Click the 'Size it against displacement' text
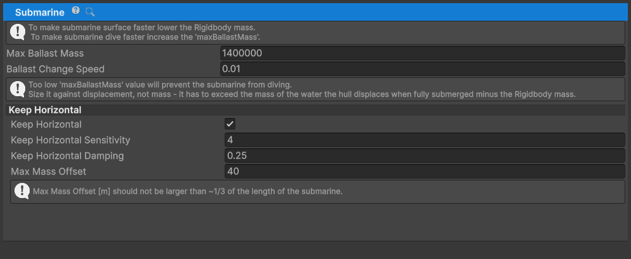This screenshot has width=631, height=259. [302, 95]
